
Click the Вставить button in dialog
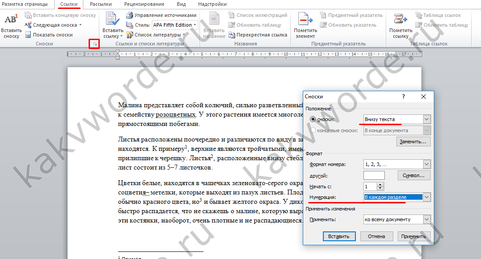coord(339,236)
